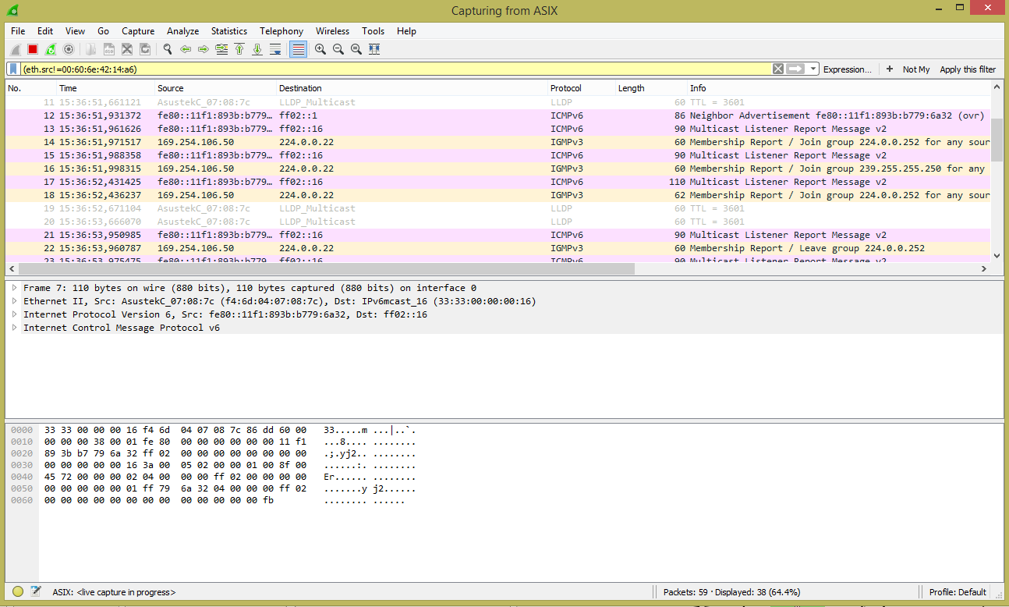1009x607 pixels.
Task: Toggle auto-scroll during live capture
Action: pos(275,49)
